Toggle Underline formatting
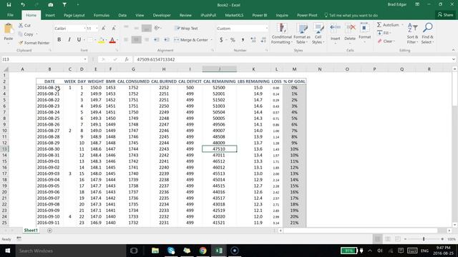 79,40
